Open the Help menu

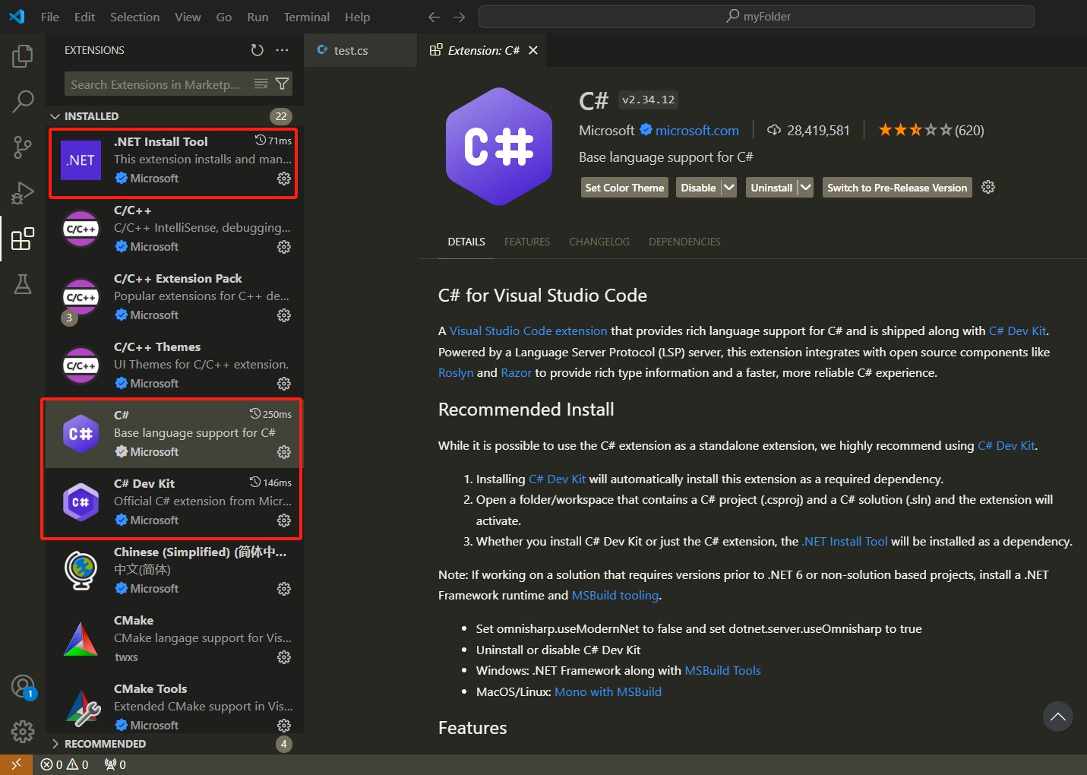click(x=357, y=17)
